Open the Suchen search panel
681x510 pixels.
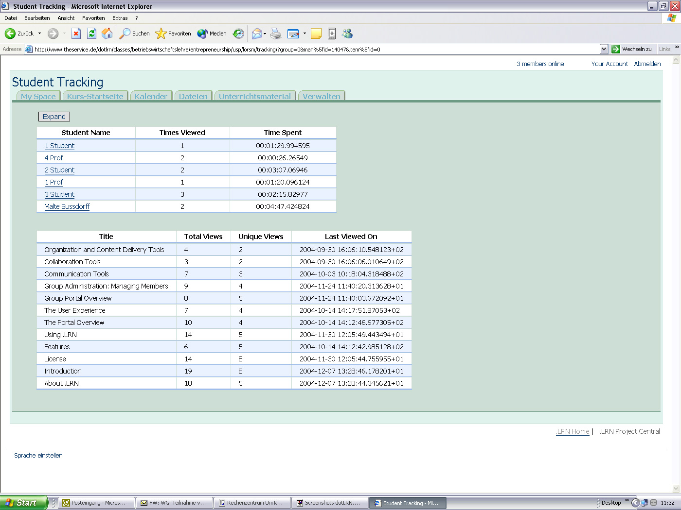click(x=135, y=34)
